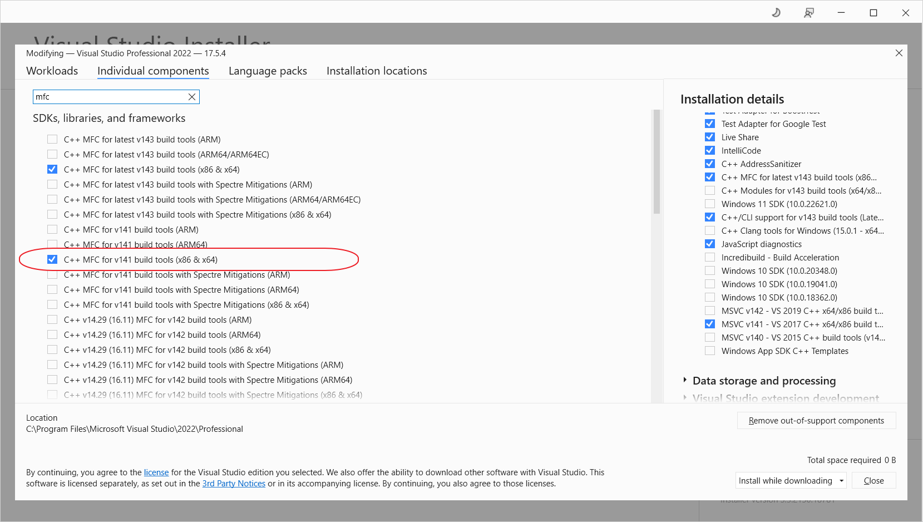The image size is (923, 522).
Task: Toggle dark theme moon icon in title bar
Action: coord(776,13)
